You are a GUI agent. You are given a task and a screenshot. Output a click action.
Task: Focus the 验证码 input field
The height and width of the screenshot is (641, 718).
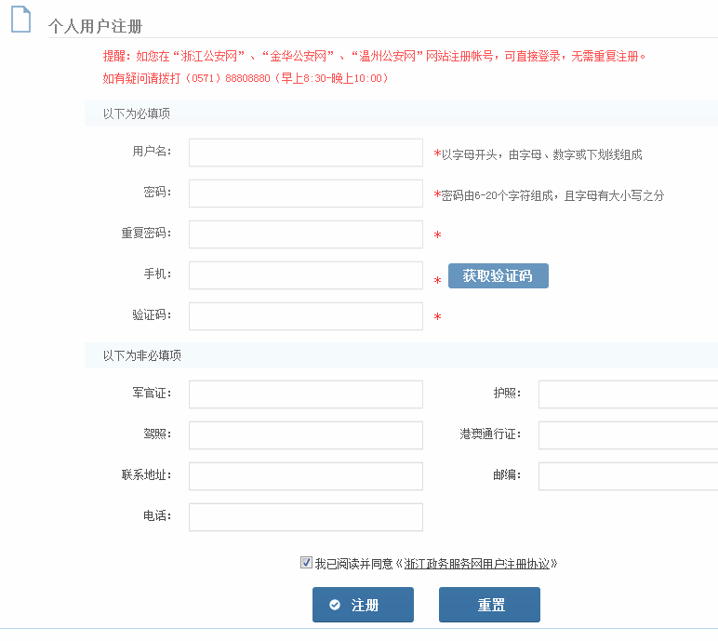tap(305, 316)
